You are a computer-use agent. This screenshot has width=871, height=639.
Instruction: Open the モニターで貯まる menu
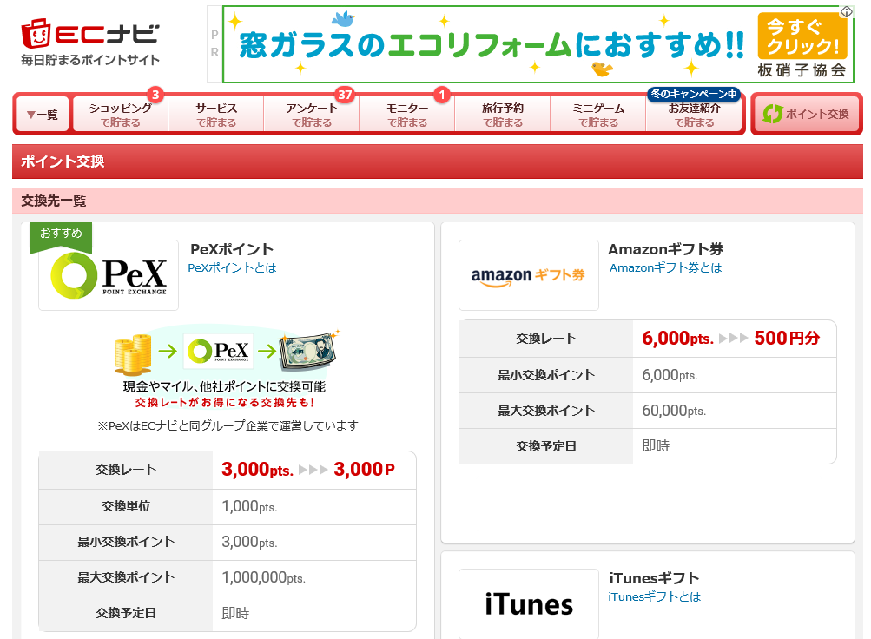pos(407,115)
